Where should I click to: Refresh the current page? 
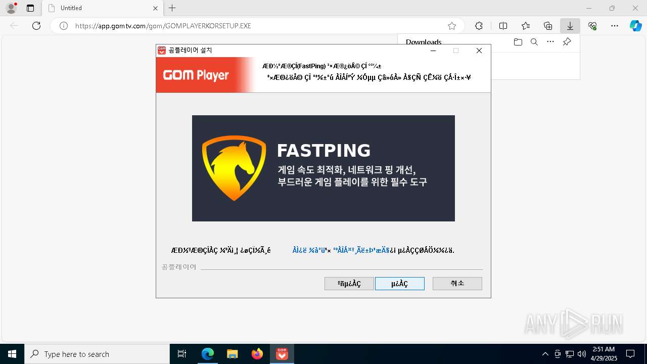36,26
